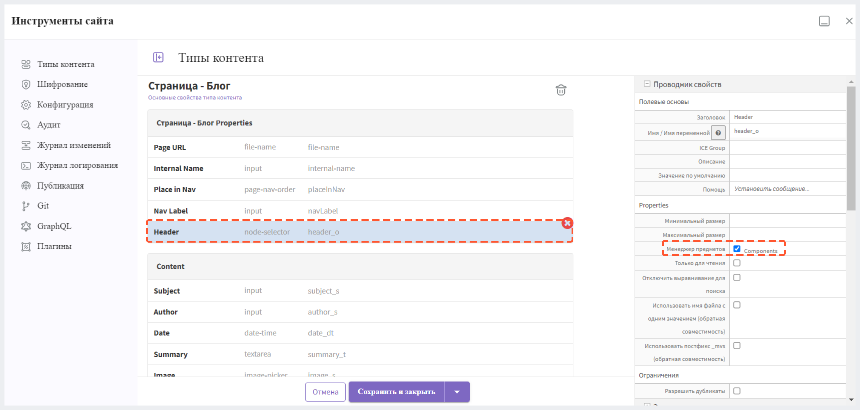Viewport: 860px width, 410px height.
Task: Open Плагины in the sidebar
Action: tap(54, 246)
